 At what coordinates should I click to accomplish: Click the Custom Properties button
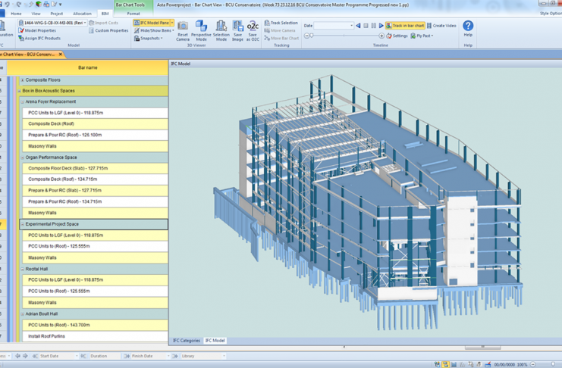[x=108, y=30]
